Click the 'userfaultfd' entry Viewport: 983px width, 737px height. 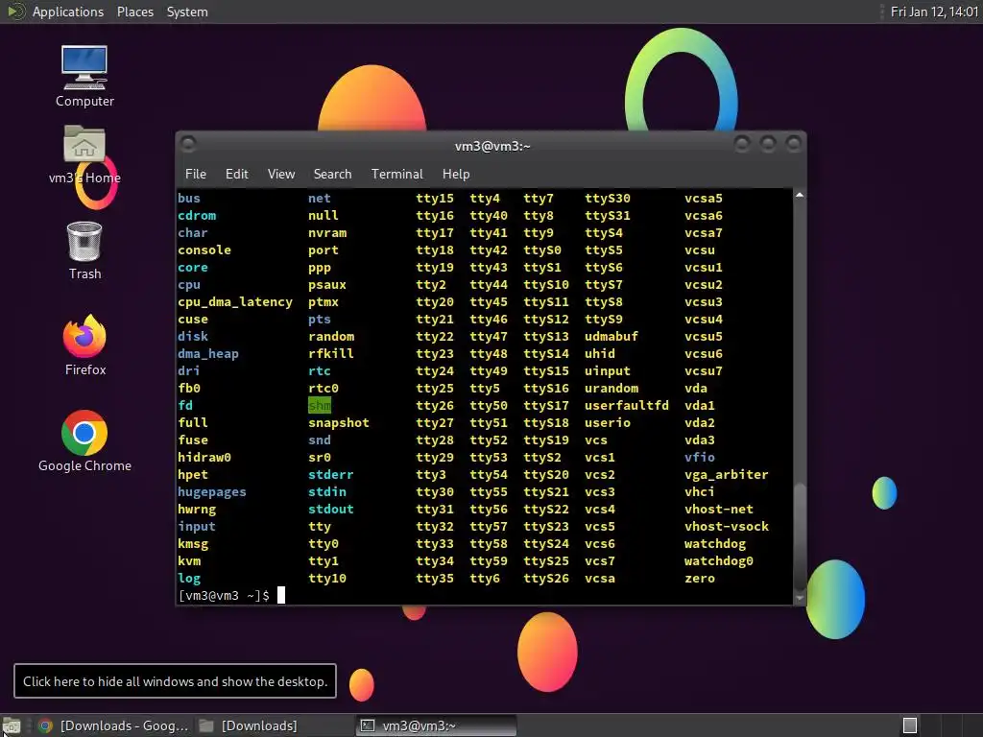(x=626, y=406)
